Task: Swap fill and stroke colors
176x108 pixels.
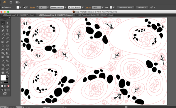Action: point(8,76)
